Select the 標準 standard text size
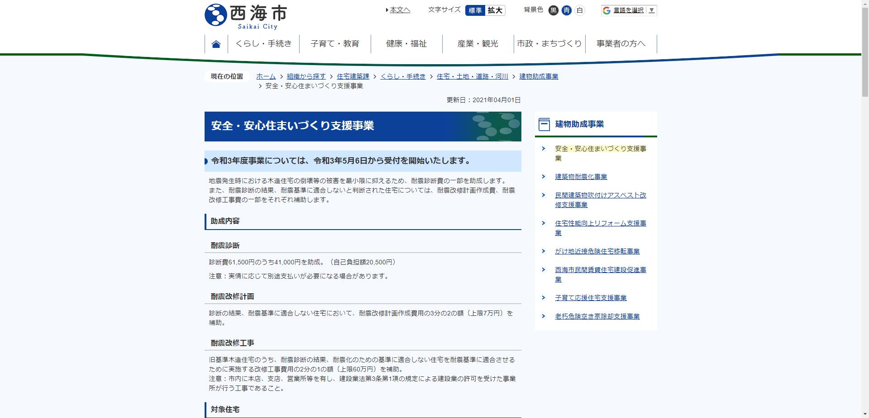The width and height of the screenshot is (869, 418). [x=475, y=10]
